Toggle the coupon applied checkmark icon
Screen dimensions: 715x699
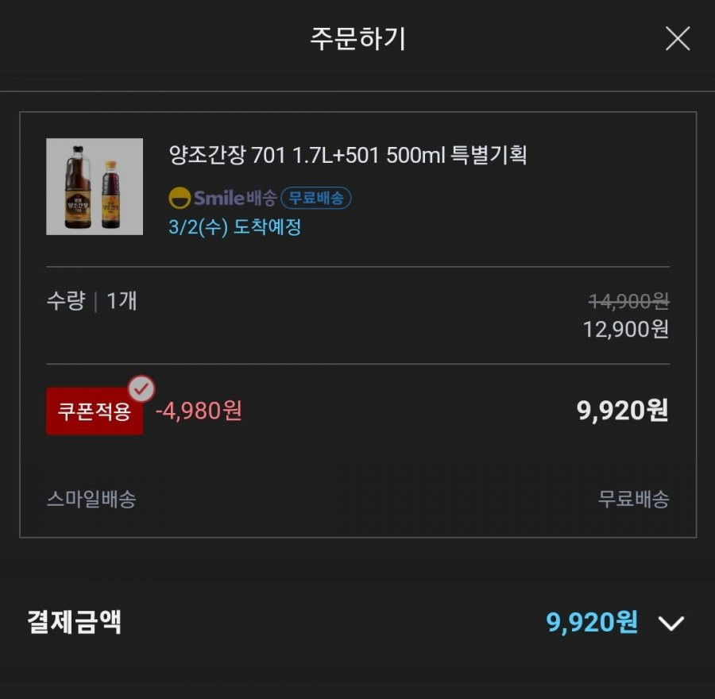(x=141, y=389)
